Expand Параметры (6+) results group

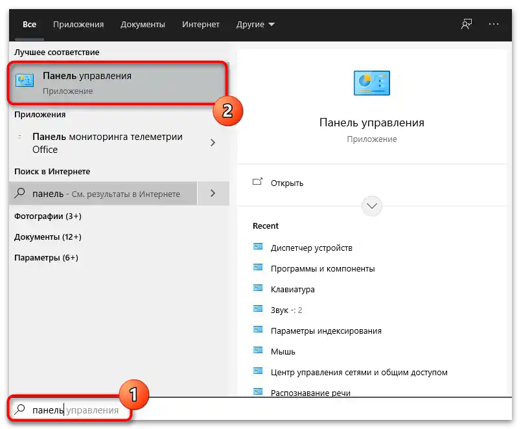pyautogui.click(x=46, y=258)
